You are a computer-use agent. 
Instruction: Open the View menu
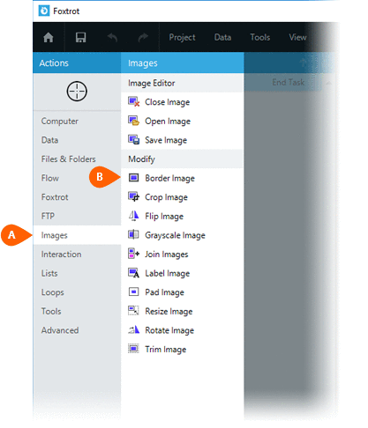point(297,37)
